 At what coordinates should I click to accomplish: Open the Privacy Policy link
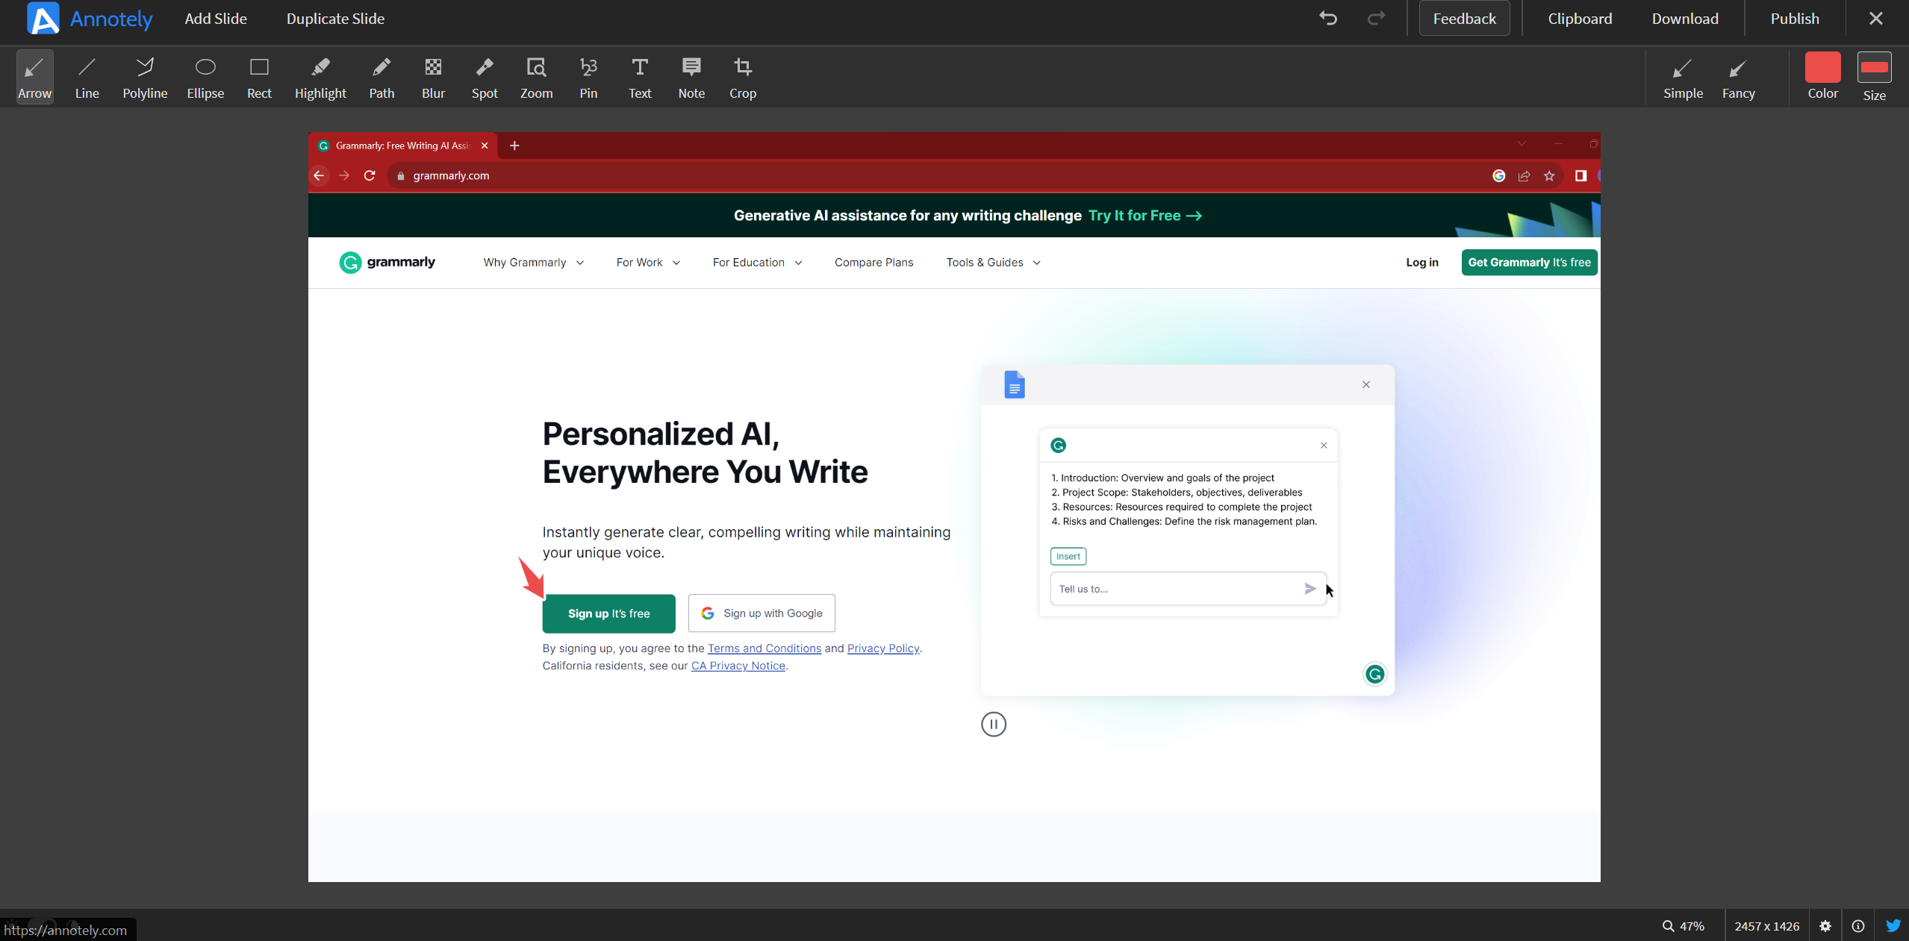point(883,648)
